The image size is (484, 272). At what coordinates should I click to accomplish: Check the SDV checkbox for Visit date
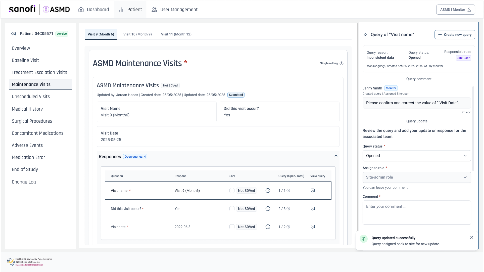coord(232,227)
